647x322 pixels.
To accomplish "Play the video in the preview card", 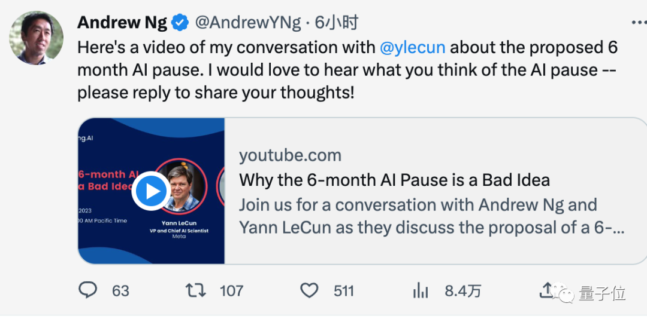I will click(151, 191).
